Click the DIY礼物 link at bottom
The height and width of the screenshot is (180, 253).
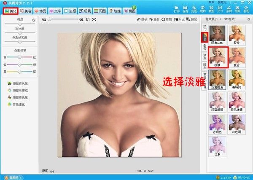(x=223, y=178)
